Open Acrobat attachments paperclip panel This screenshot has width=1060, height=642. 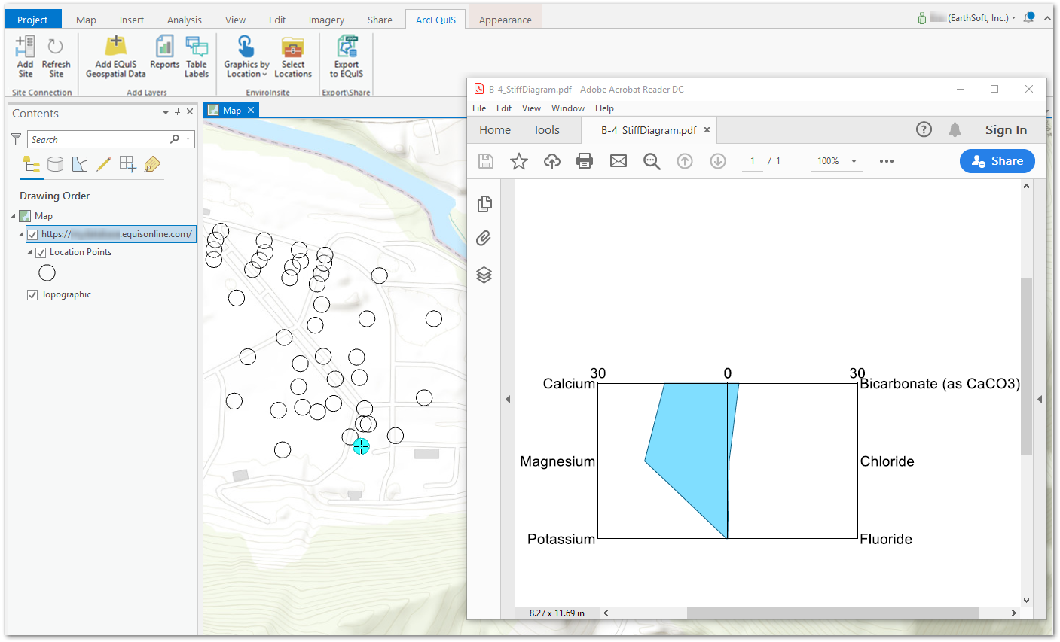(484, 239)
